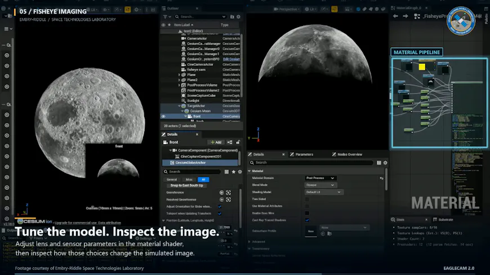490x275 pixels.
Task: Show favorites star in front Details panel
Action: 233,171
